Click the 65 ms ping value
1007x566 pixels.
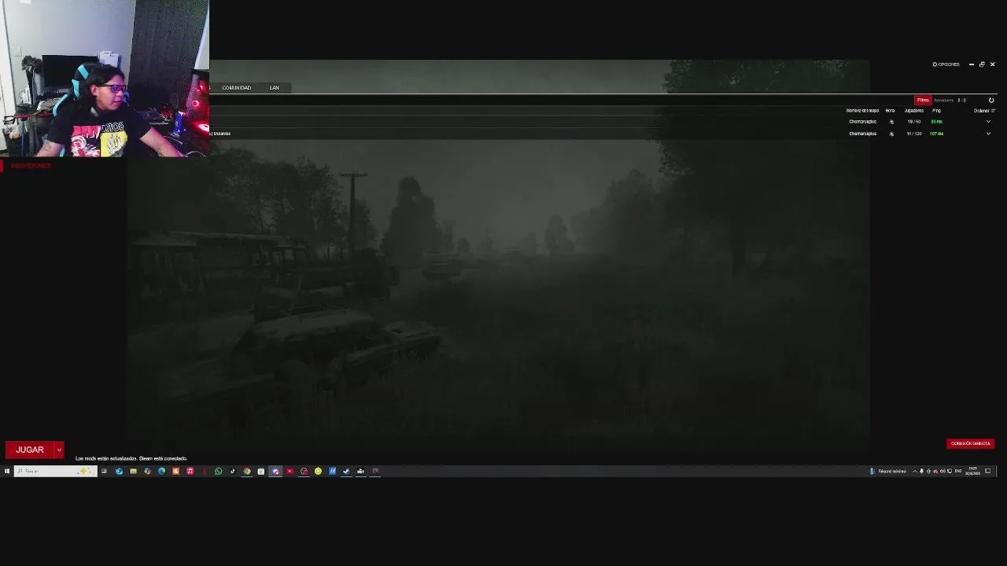coord(936,122)
